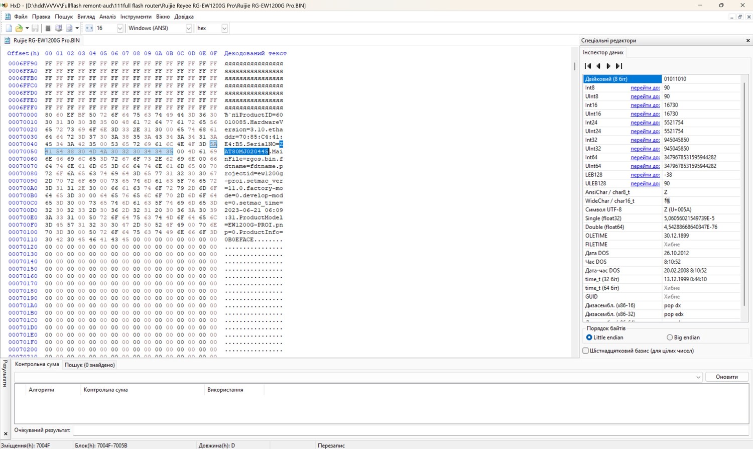
Task: Click перейти до link for Int16
Action: tap(645, 105)
